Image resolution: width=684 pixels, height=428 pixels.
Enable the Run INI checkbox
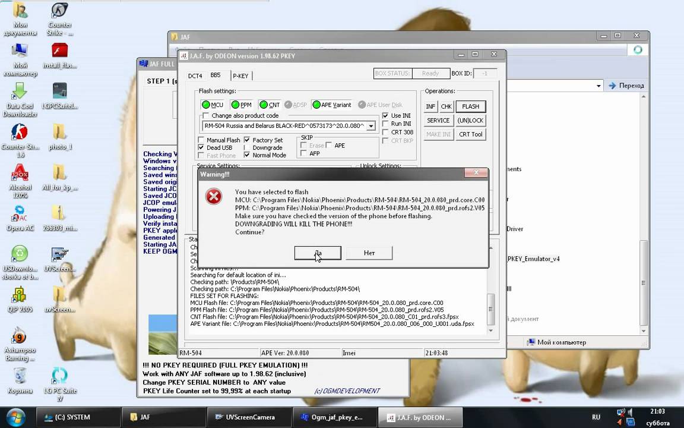click(x=385, y=124)
